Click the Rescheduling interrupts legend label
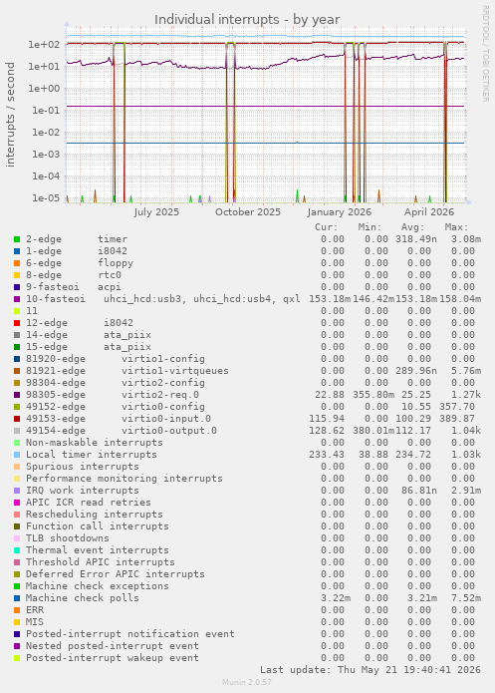The image size is (495, 693). tap(94, 515)
